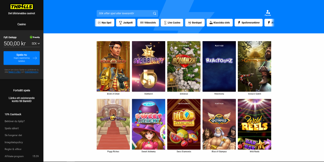
Task: Open the Bordspel category
Action: (195, 23)
